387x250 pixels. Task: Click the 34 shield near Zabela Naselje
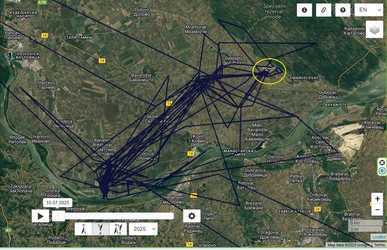pyautogui.click(x=317, y=209)
